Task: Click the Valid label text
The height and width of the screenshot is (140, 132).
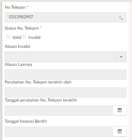Action: point(17,38)
